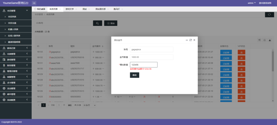277x125 pixels.
Task: Click minus icon beside 1504.70 gold
Action: tap(104, 86)
